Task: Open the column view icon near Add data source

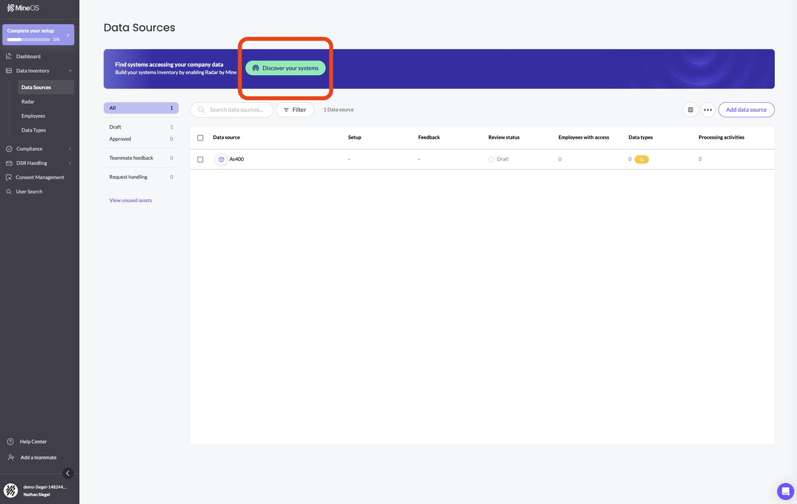Action: (690, 109)
